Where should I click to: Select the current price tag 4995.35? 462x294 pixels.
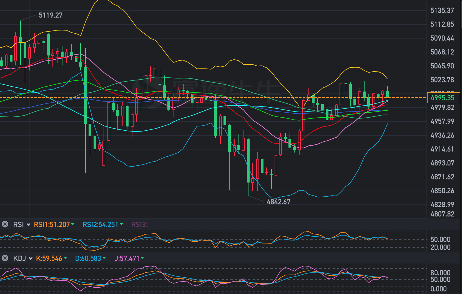pyautogui.click(x=443, y=98)
